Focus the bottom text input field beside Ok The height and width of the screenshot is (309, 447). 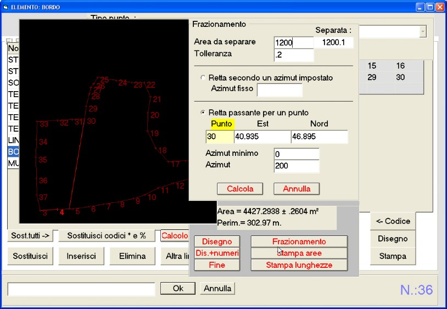coord(81,289)
